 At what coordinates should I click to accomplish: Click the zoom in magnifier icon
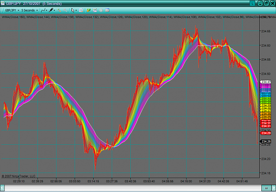(59, 11)
